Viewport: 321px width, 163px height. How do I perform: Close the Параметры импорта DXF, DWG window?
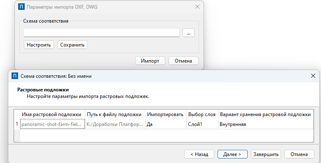coord(197,7)
